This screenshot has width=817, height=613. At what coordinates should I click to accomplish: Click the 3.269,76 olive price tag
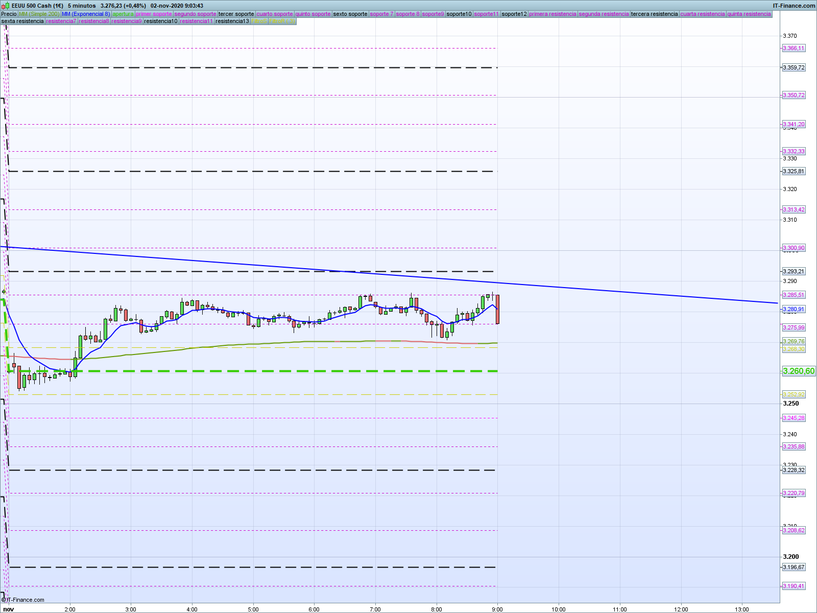tap(794, 341)
